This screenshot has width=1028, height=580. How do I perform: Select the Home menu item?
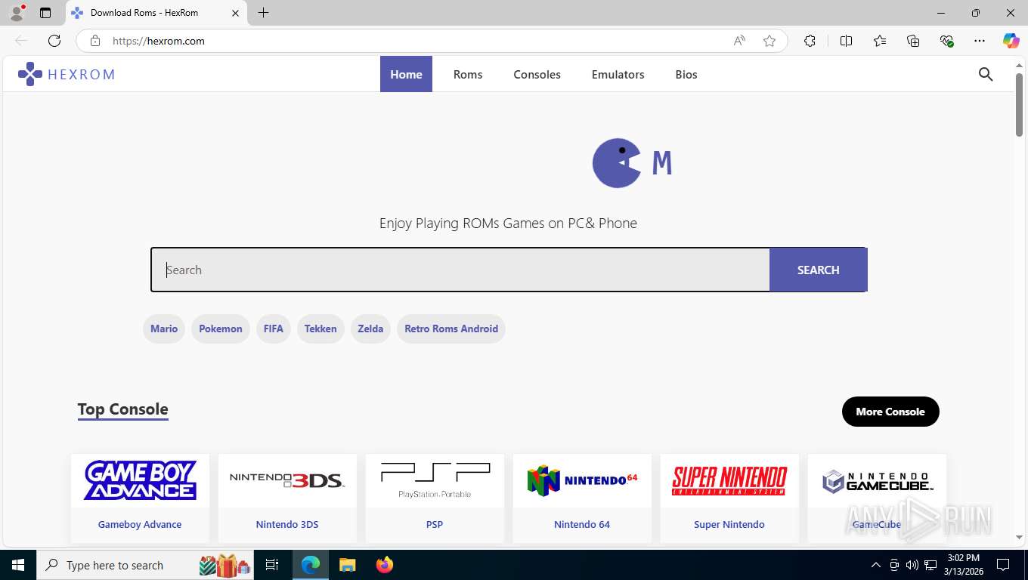tap(406, 74)
